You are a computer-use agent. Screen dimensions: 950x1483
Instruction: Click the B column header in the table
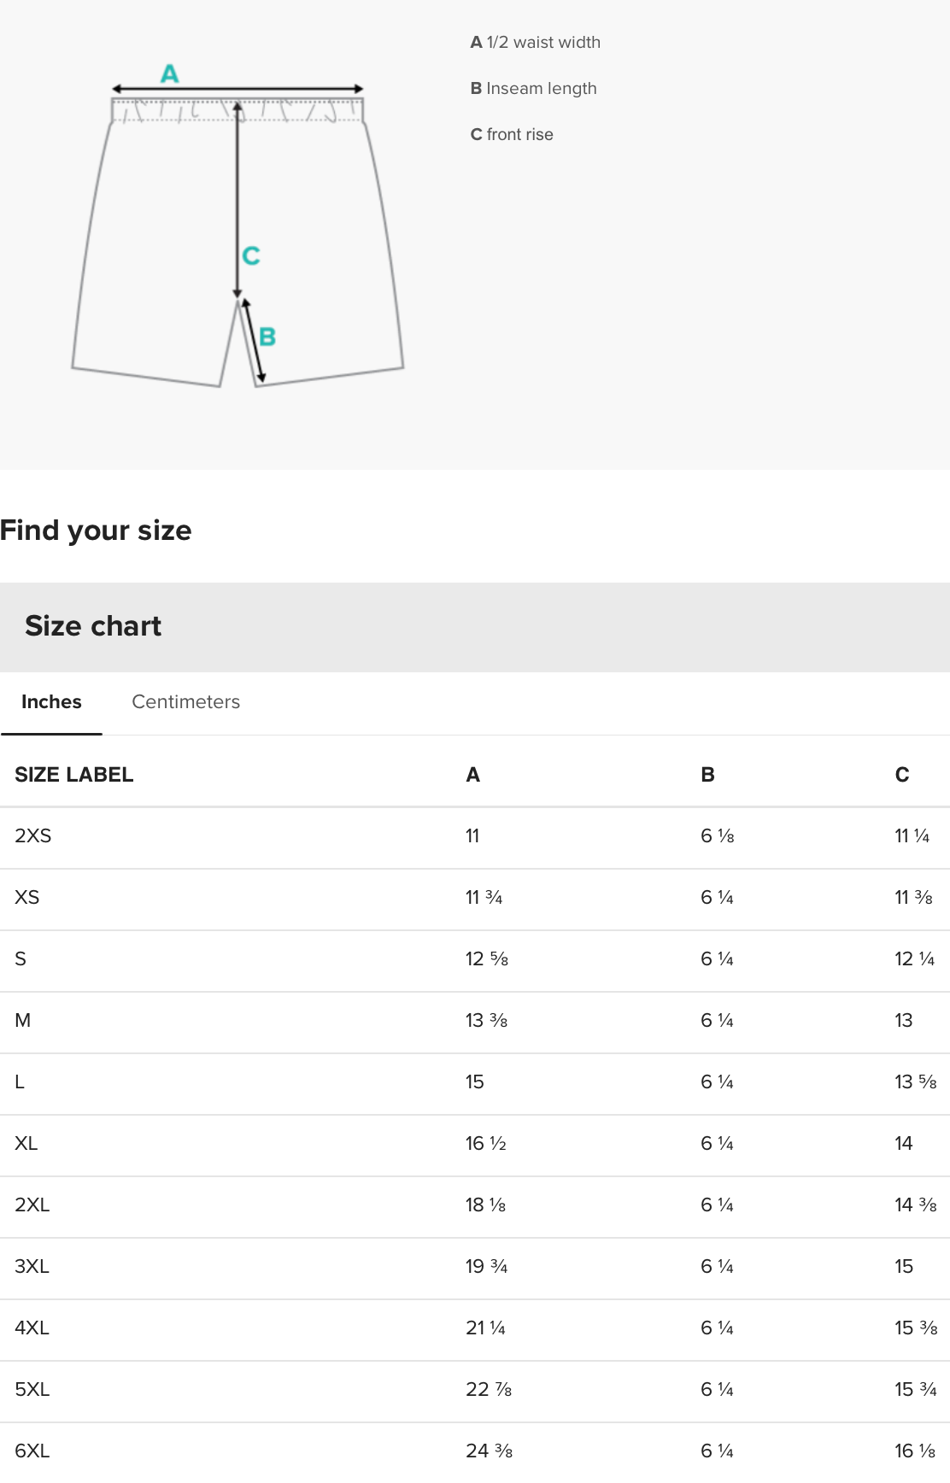click(x=707, y=775)
